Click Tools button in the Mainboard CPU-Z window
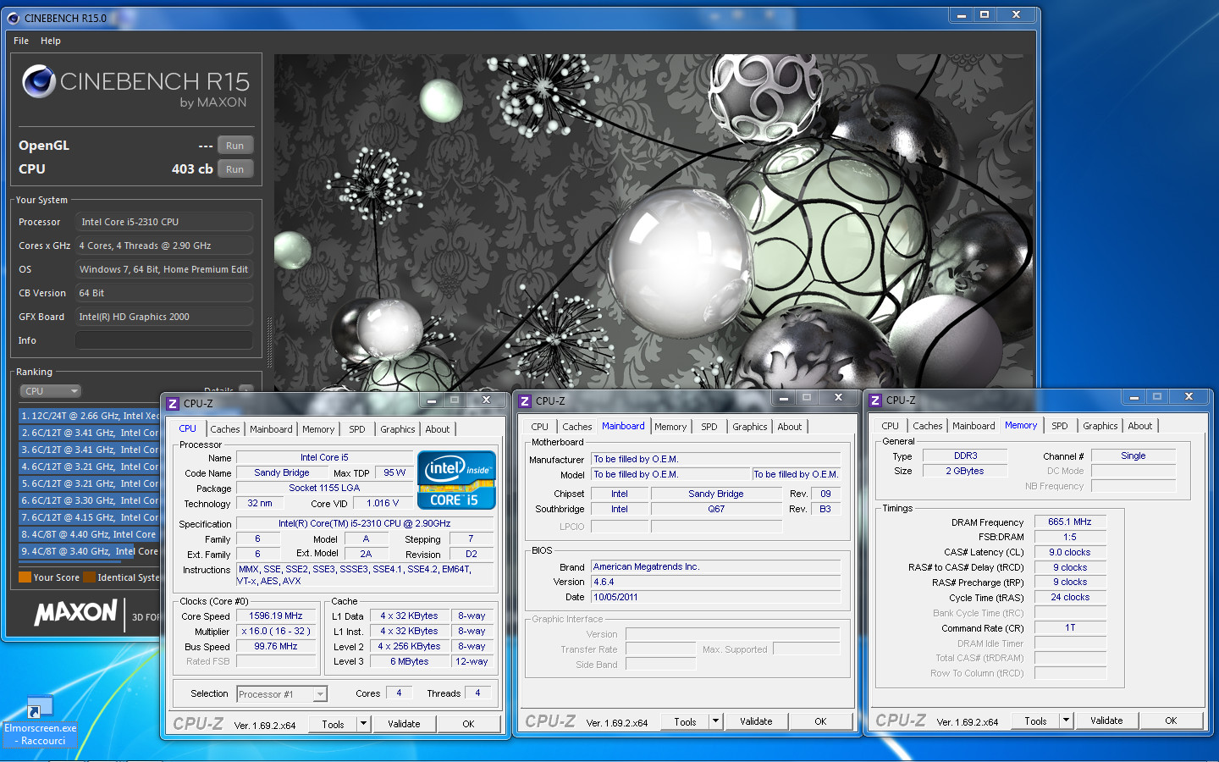 click(x=686, y=721)
